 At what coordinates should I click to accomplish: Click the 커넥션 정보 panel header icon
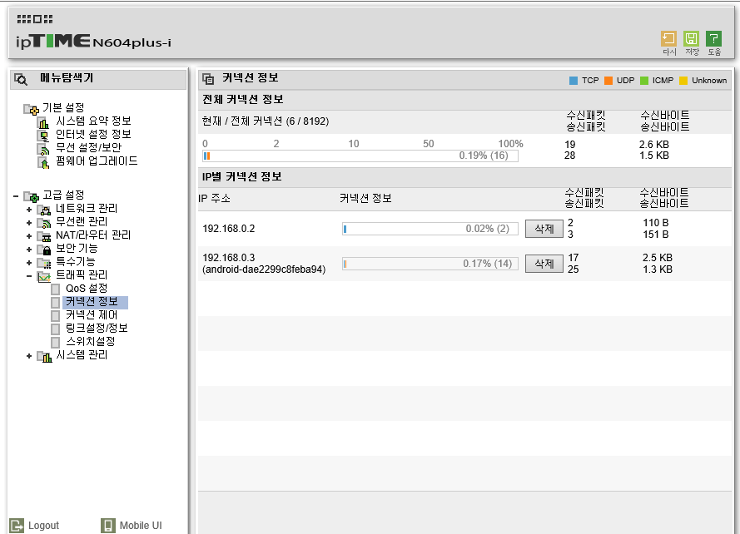point(208,79)
